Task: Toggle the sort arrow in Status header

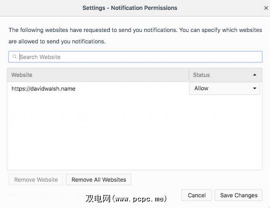Action: pyautogui.click(x=255, y=75)
